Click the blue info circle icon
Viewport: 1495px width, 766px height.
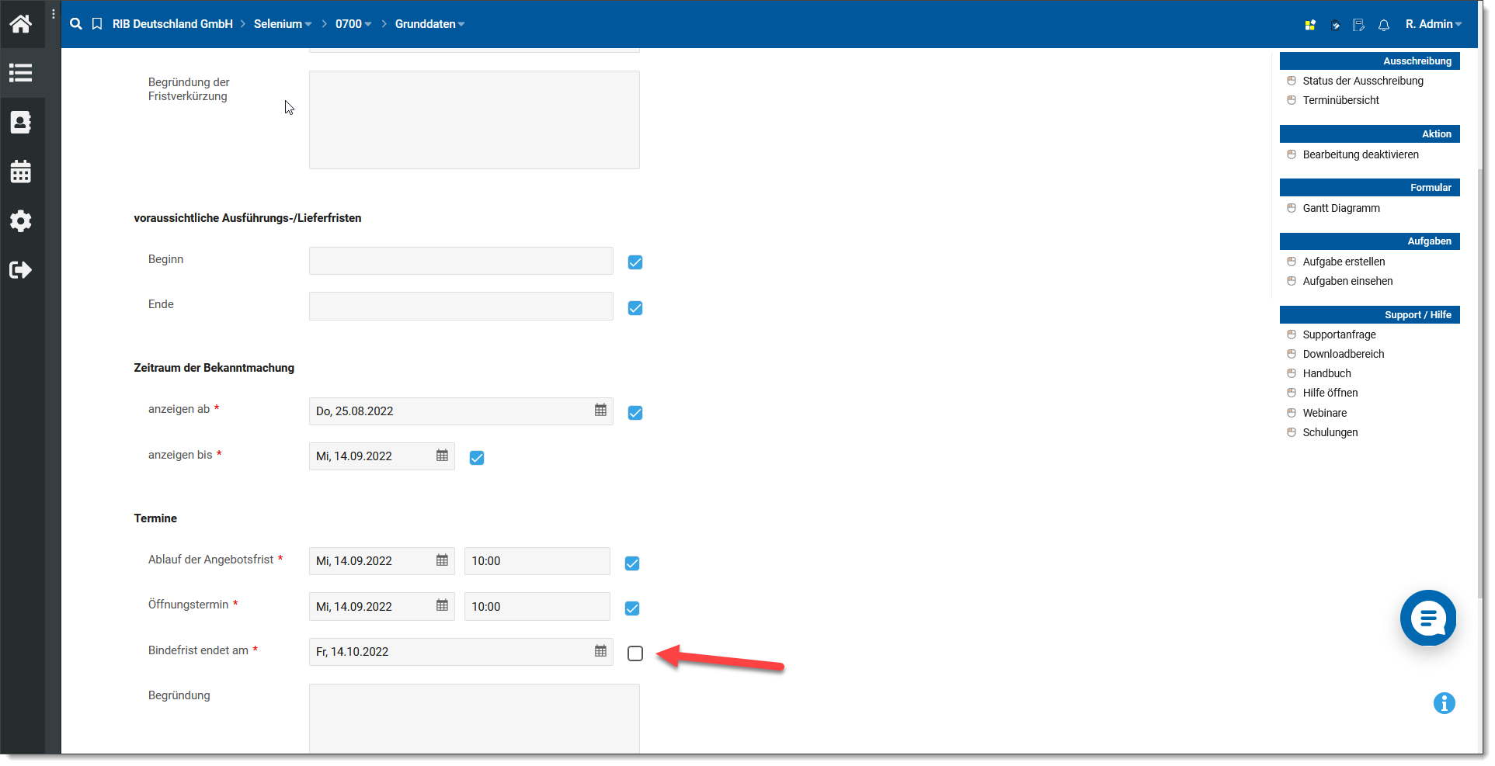point(1445,703)
